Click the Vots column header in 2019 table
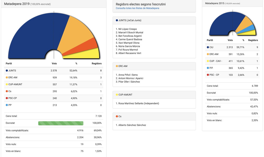264x157 pixels. click(x=54, y=63)
